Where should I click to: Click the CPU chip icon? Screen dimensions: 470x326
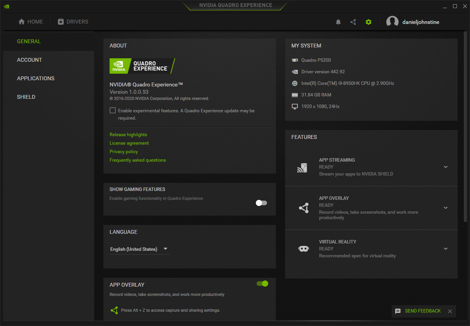click(x=295, y=83)
